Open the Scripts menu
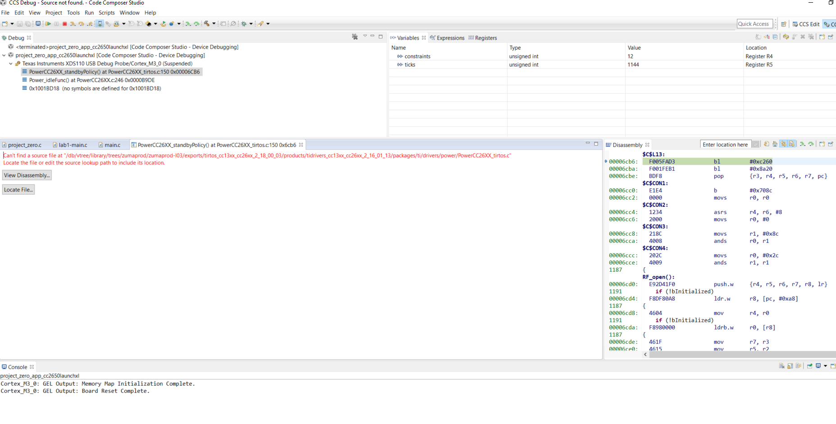This screenshot has height=424, width=836. click(x=107, y=13)
